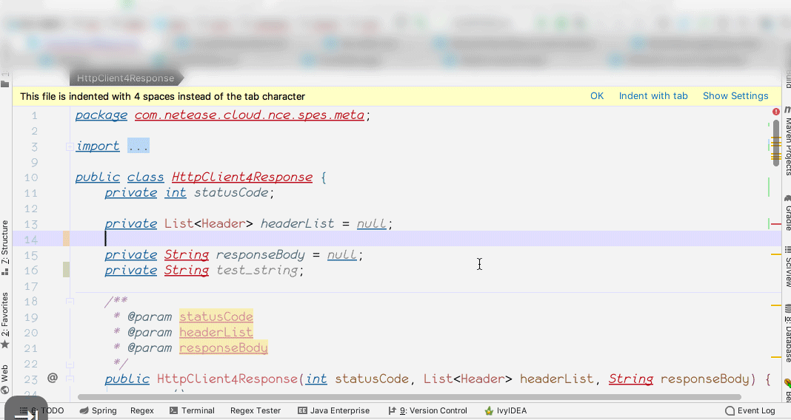Open the Web tool window with the globe
This screenshot has height=420, width=791.
tap(5, 379)
